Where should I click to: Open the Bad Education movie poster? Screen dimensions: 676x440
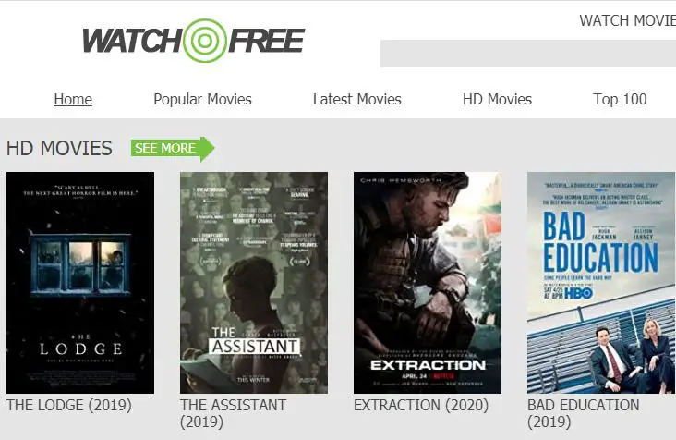point(601,283)
